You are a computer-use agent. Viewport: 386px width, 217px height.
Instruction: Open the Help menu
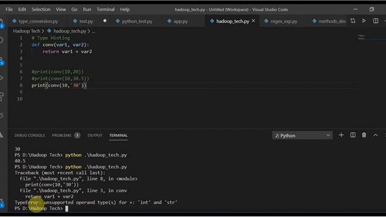pos(125,10)
